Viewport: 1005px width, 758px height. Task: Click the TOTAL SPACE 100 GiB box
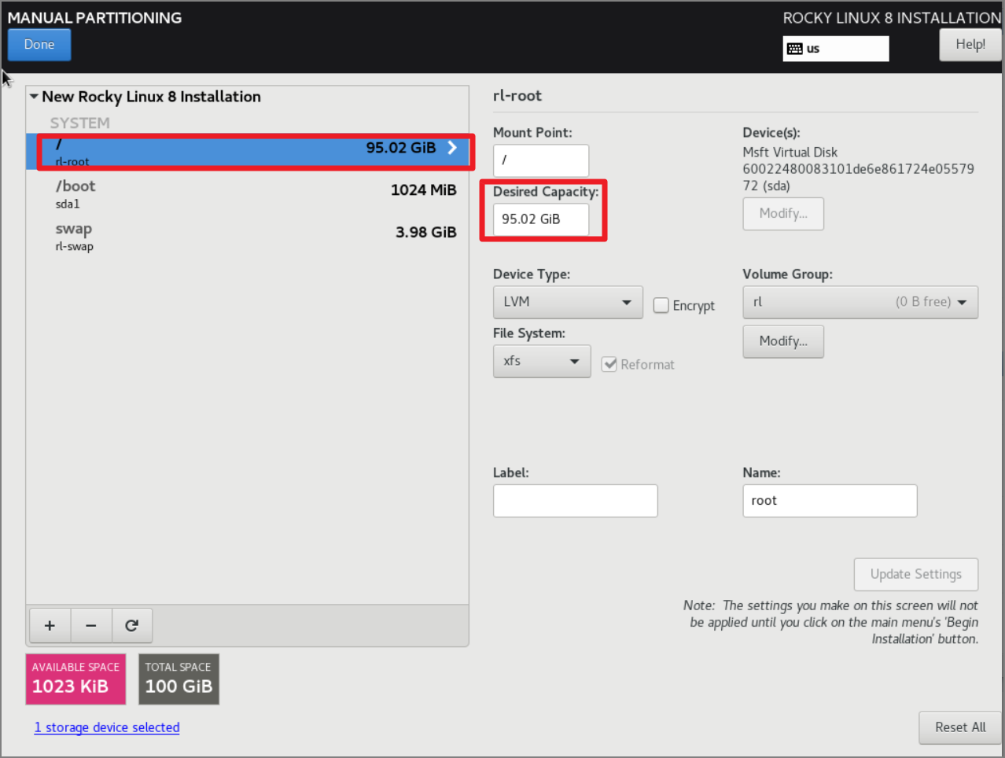(x=179, y=679)
